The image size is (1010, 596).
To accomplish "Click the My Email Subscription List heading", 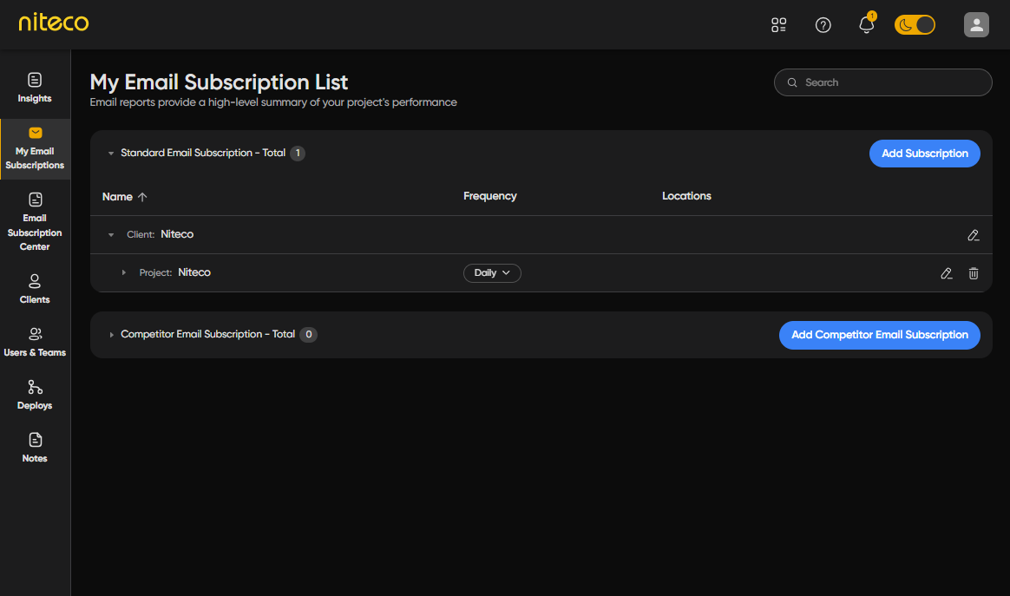I will coord(219,82).
